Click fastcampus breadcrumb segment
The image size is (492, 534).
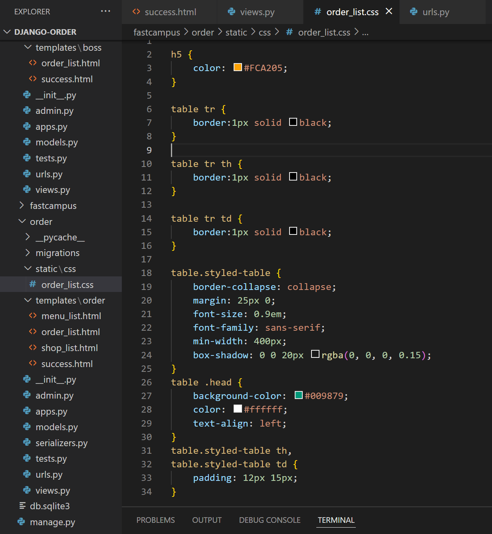pyautogui.click(x=157, y=32)
